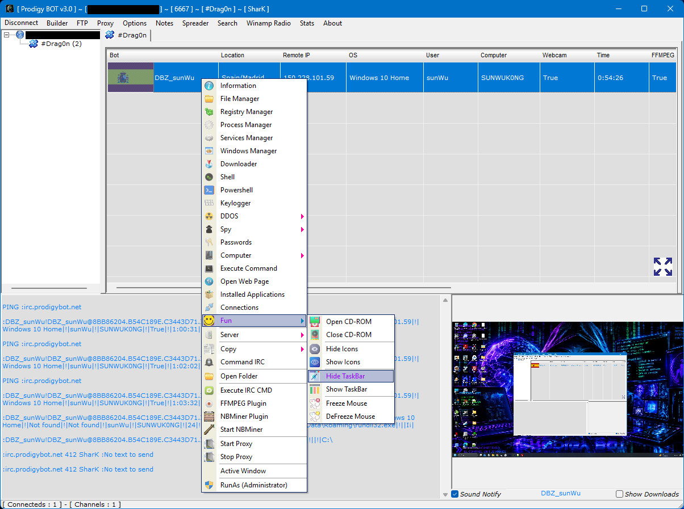Click the Open Web Page globe icon

[209, 281]
